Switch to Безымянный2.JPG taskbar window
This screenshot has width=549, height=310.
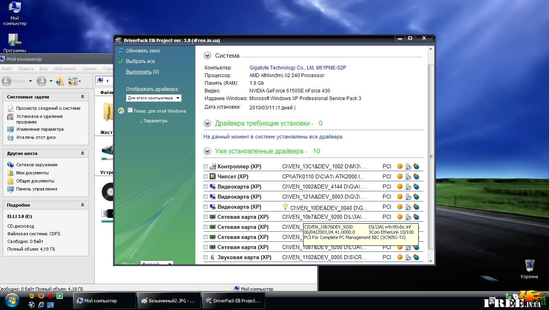point(169,301)
